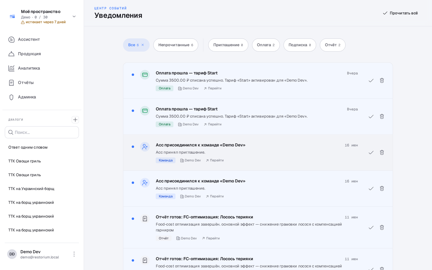The image size is (432, 270).
Task: Open the Demo Dev user options menu
Action: tap(74, 254)
